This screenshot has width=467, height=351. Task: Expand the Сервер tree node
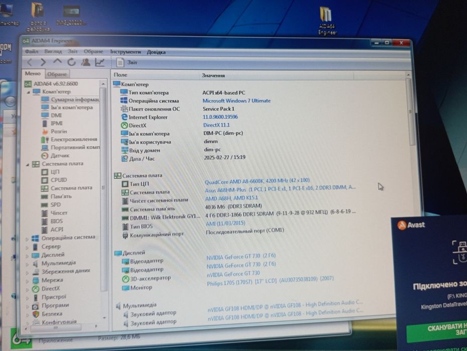click(27, 247)
